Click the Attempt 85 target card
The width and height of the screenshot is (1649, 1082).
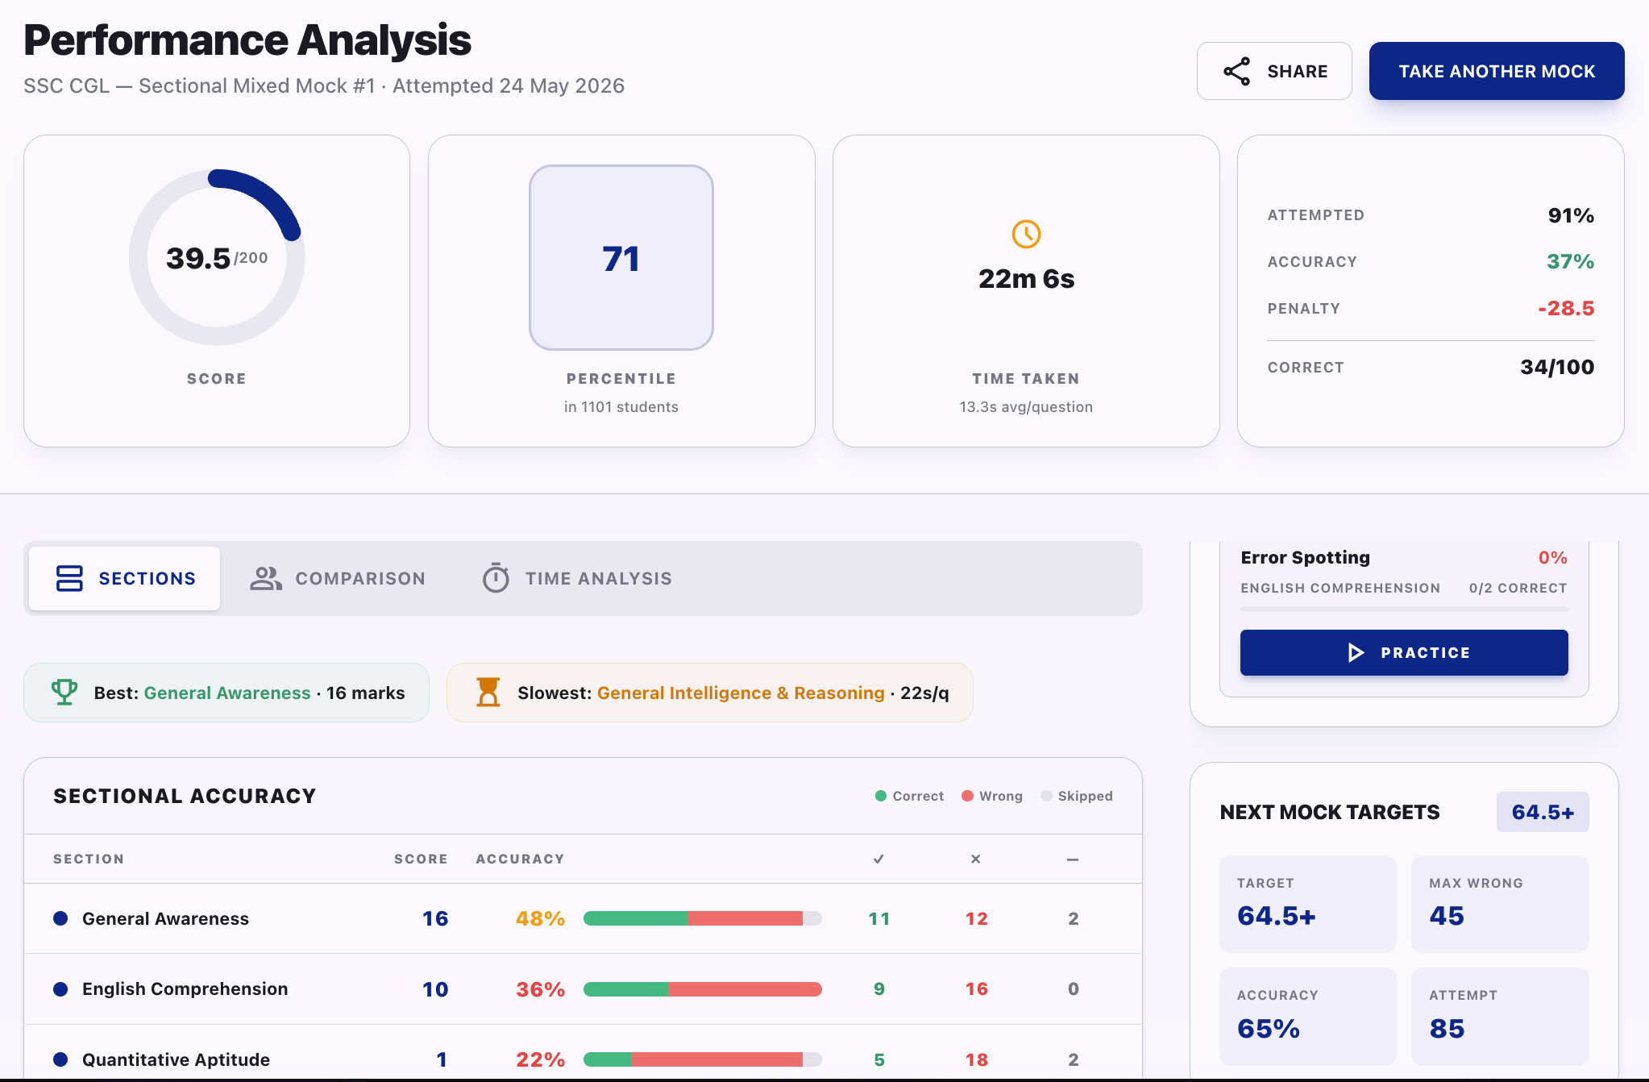[1500, 1017]
